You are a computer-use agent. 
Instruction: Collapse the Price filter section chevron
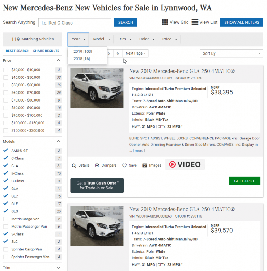(x=59, y=61)
